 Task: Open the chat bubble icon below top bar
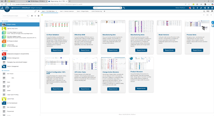[x=212, y=11]
